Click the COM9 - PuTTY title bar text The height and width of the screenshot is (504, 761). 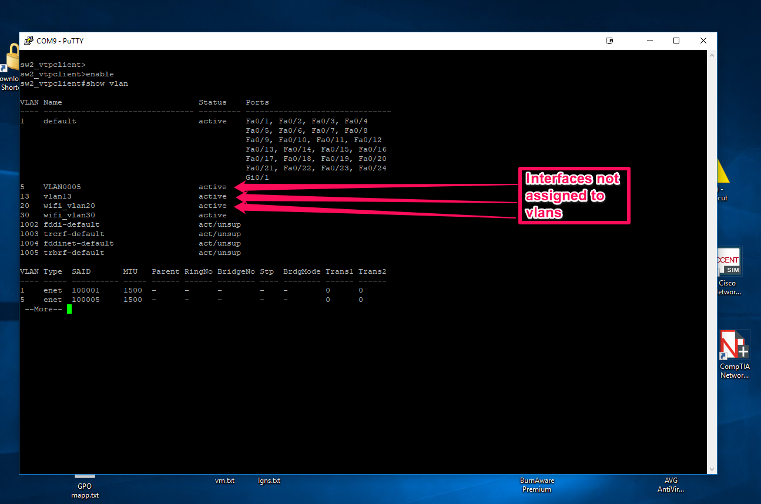pyautogui.click(x=59, y=41)
